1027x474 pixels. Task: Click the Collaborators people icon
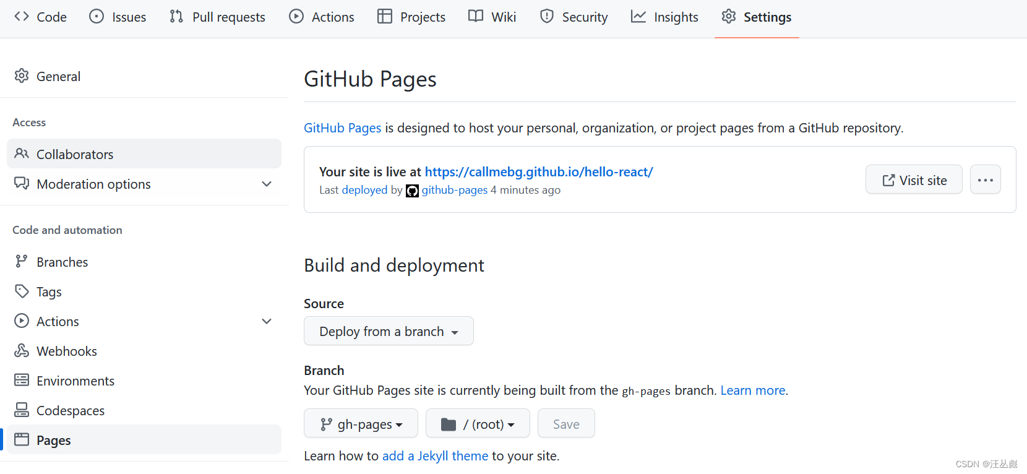pos(22,153)
